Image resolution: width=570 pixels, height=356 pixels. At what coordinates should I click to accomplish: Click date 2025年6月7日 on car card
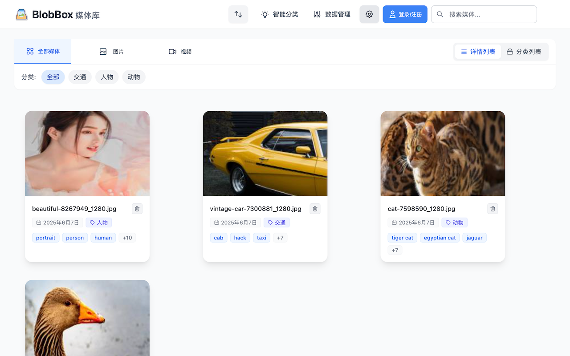[x=235, y=222]
